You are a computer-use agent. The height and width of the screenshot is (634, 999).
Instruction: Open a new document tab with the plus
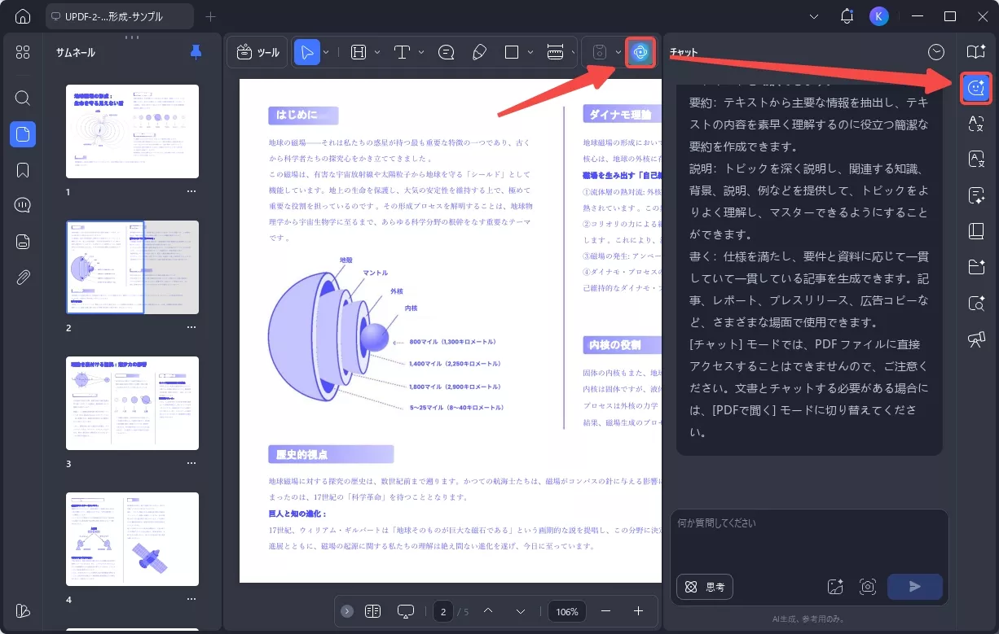[x=211, y=15]
